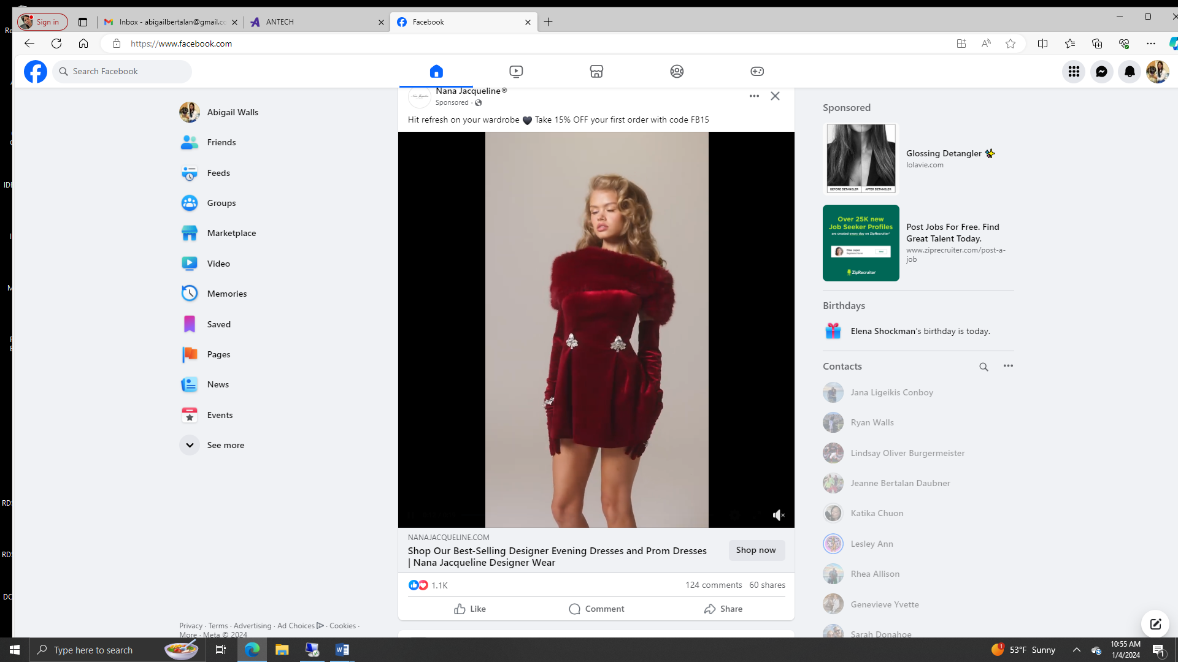The width and height of the screenshot is (1178, 662).
Task: Open Marketplace from the left sidebar
Action: coord(231,233)
